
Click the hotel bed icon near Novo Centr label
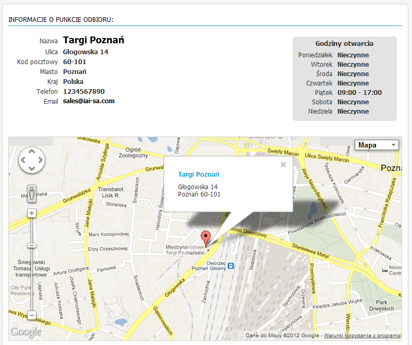tap(385, 270)
